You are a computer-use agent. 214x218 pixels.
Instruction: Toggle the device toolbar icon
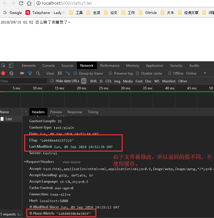[x=11, y=66]
